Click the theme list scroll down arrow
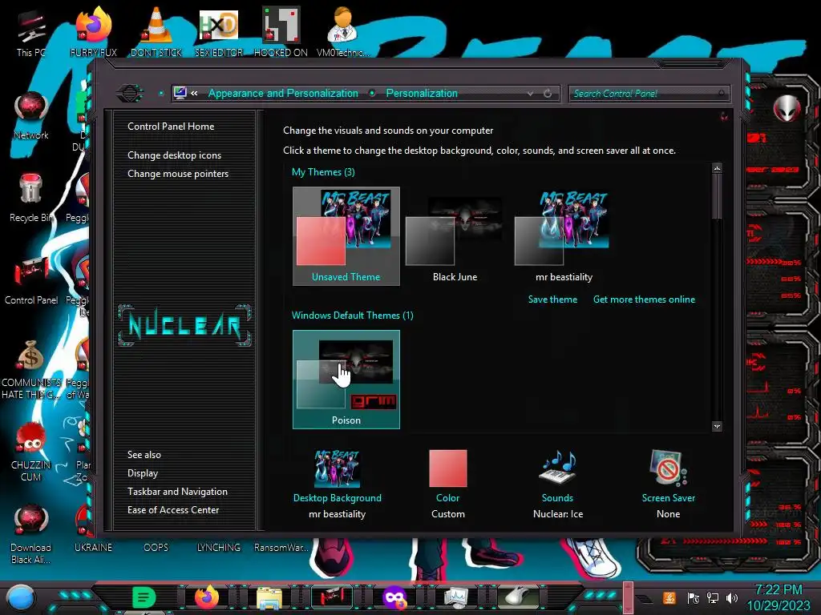Viewport: 821px width, 615px height. point(717,426)
